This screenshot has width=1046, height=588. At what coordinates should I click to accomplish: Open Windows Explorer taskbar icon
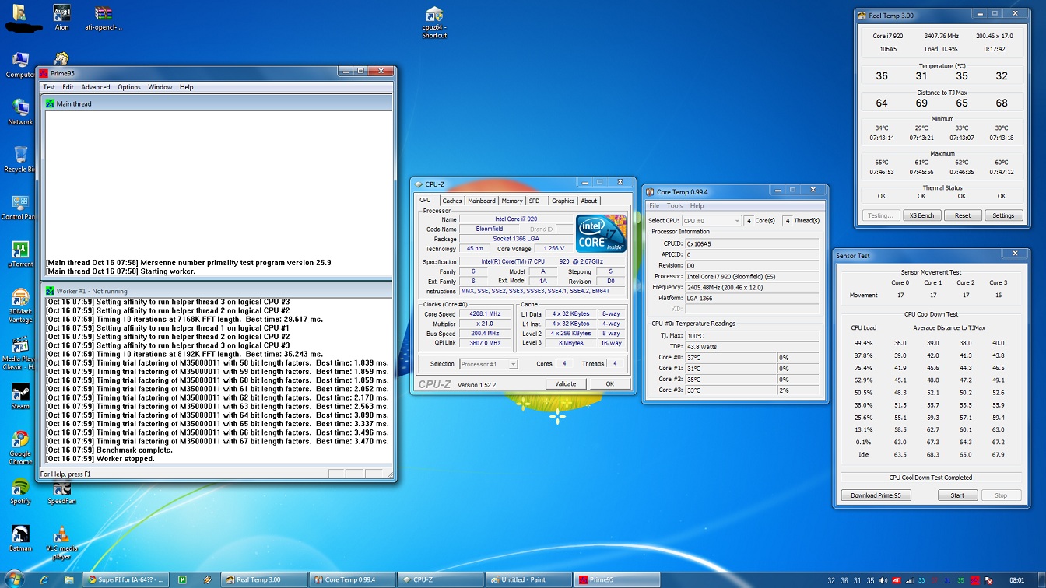(69, 579)
